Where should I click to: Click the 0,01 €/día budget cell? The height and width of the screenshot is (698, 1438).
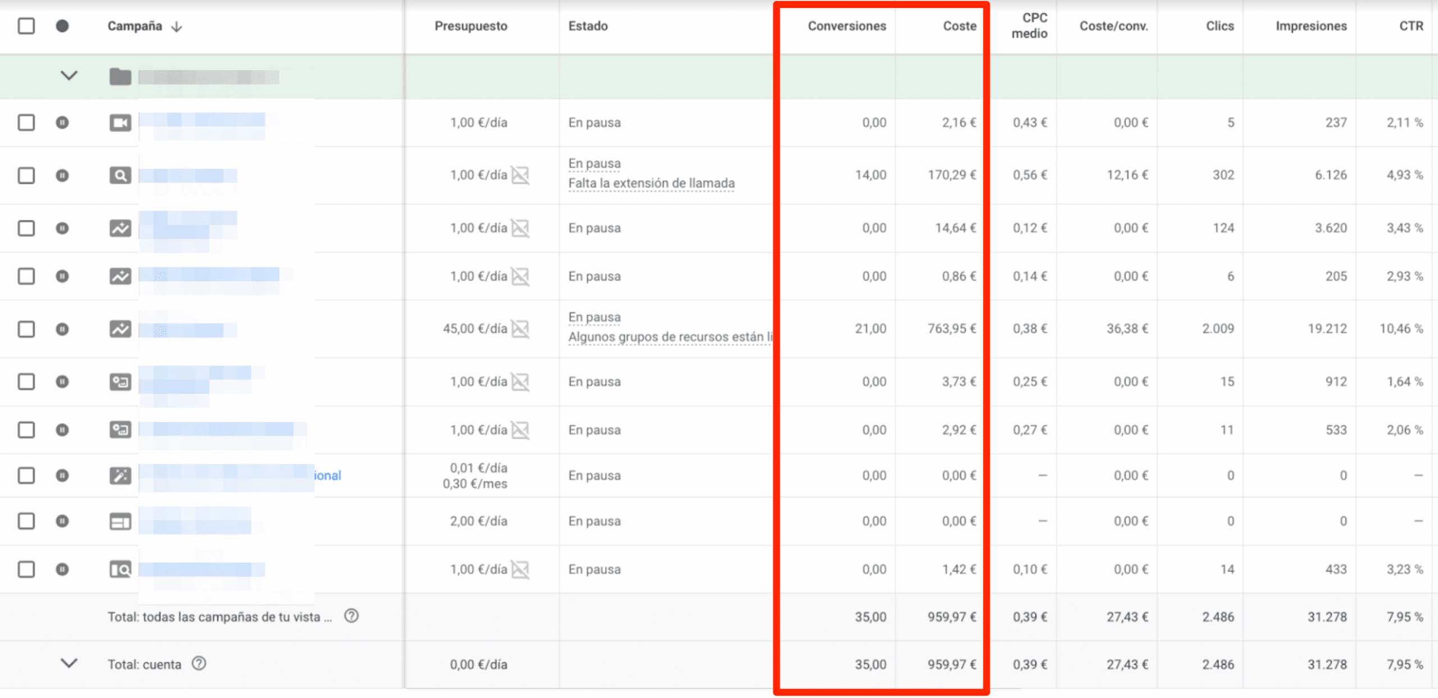point(478,468)
